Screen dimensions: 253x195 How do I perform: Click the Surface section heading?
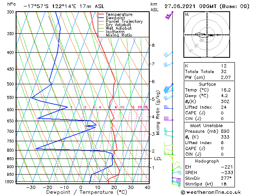[207, 84]
